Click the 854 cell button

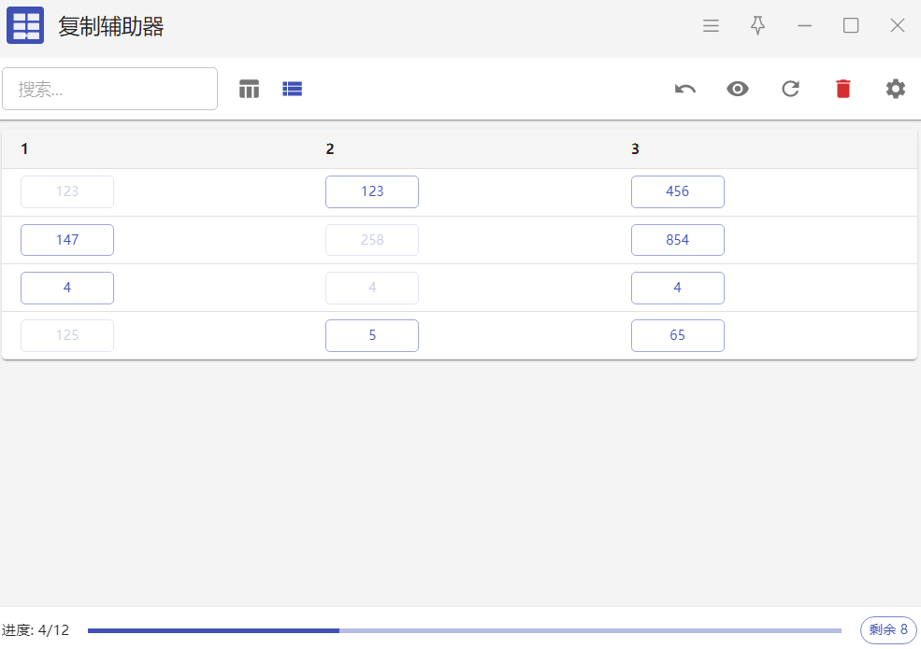677,240
